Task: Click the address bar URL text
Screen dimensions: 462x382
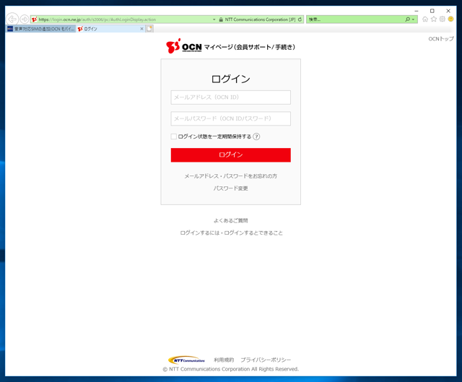Action: point(97,19)
